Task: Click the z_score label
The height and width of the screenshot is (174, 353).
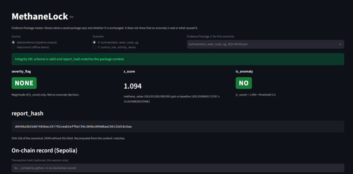Action: point(129,71)
